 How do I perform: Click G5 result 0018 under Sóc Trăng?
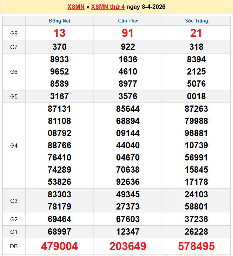[x=196, y=96]
